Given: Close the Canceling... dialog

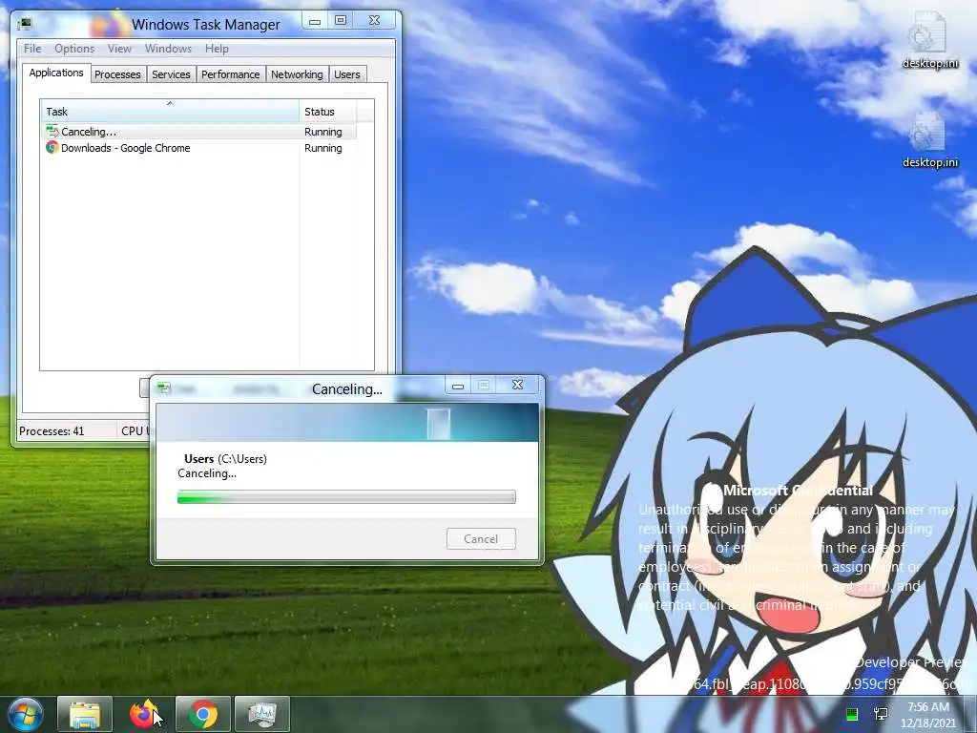Looking at the screenshot, I should tap(517, 386).
